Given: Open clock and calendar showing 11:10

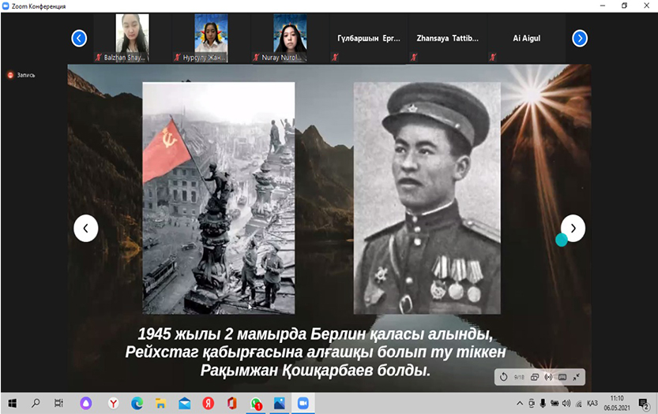Looking at the screenshot, I should click(617, 403).
